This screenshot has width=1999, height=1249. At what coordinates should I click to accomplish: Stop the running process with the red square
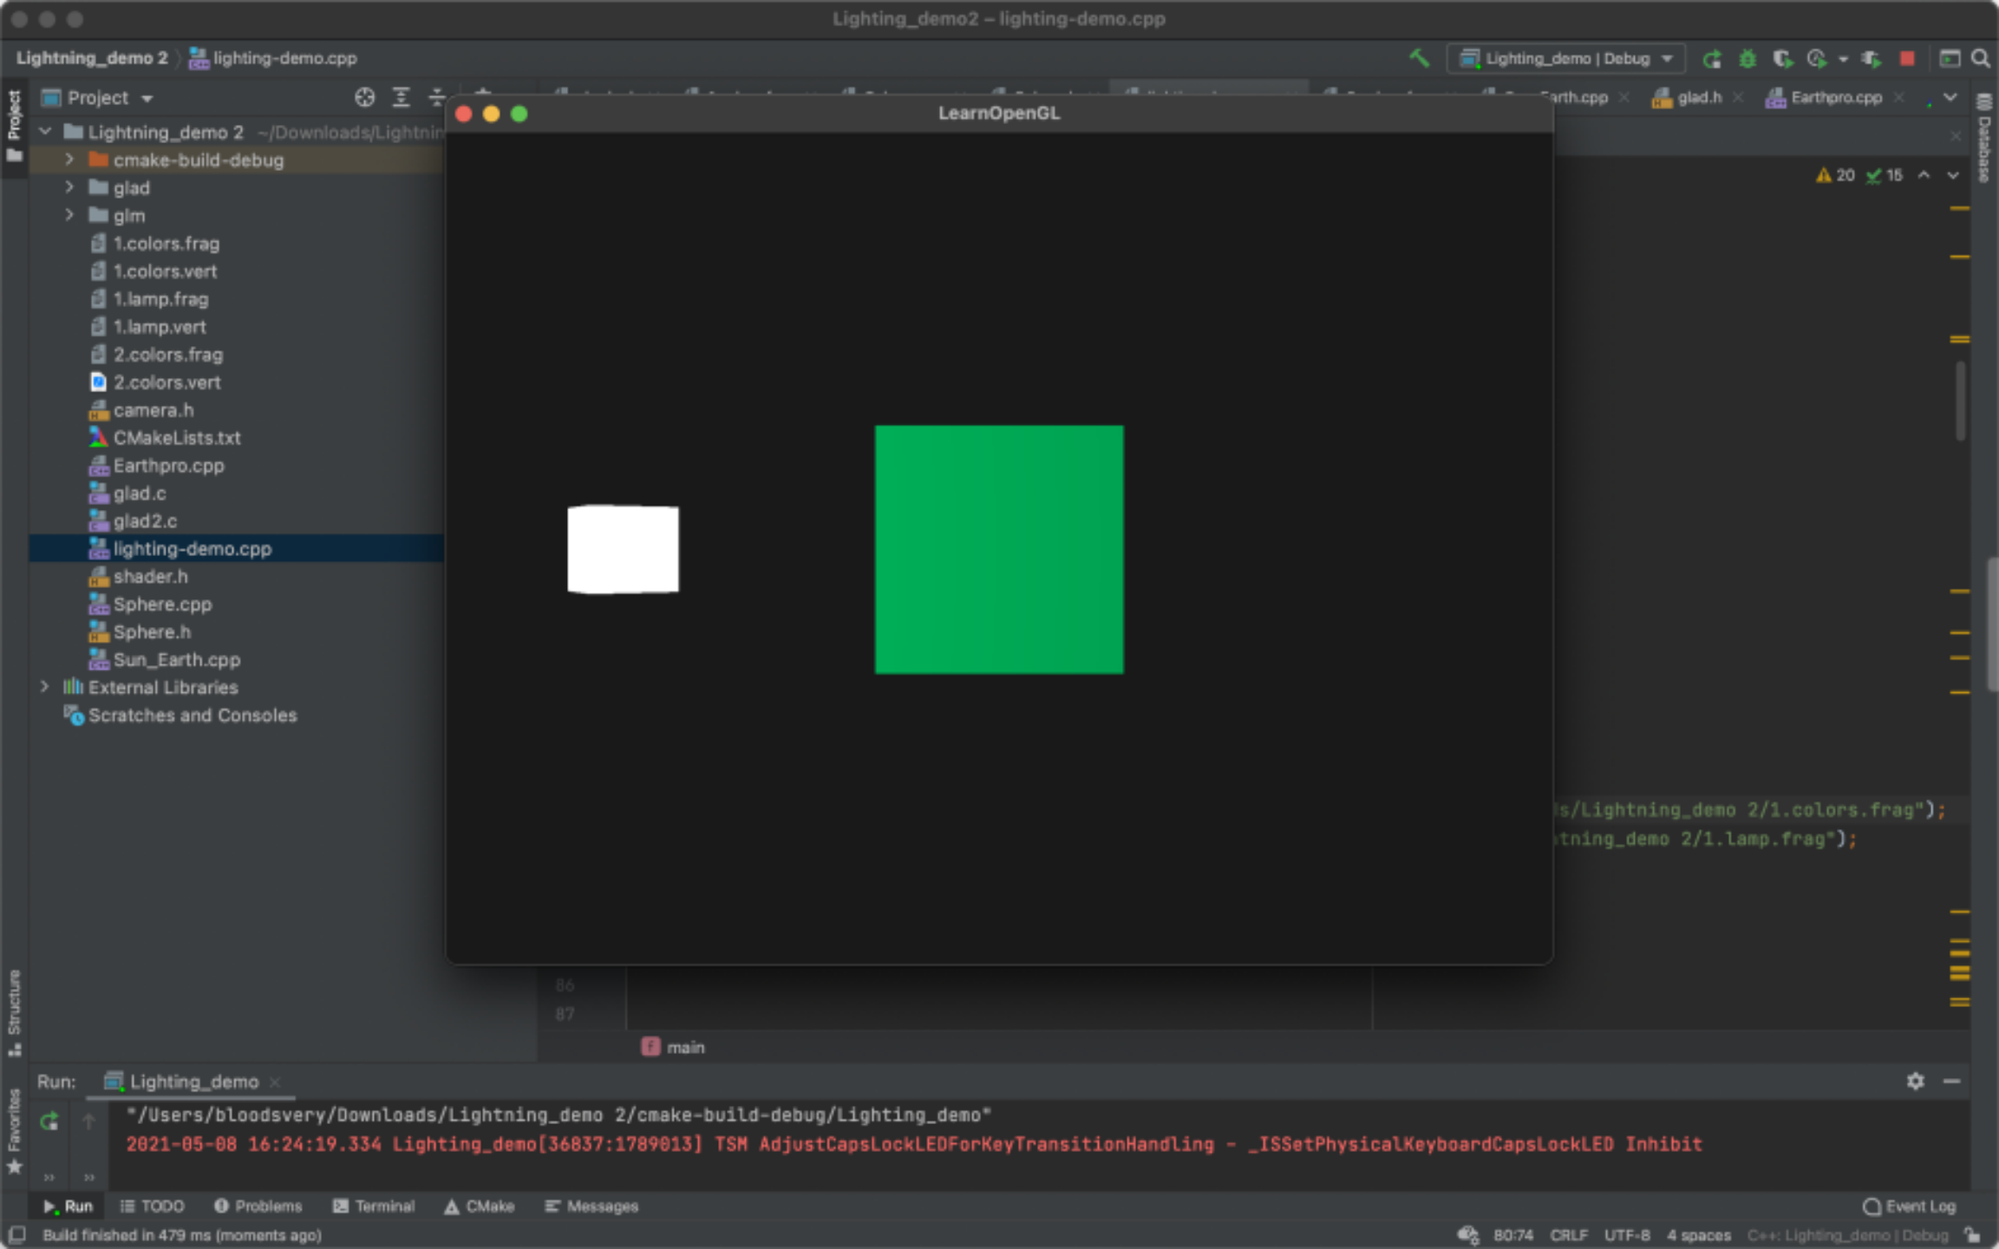[x=1907, y=59]
